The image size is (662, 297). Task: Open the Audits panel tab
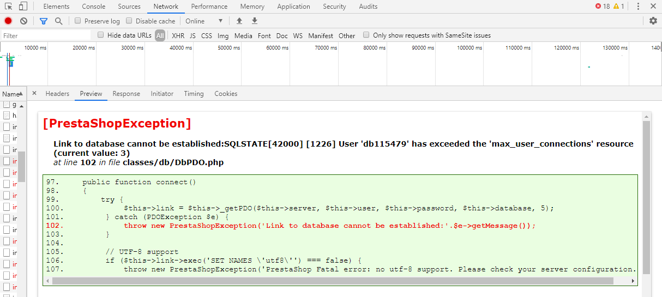[368, 7]
